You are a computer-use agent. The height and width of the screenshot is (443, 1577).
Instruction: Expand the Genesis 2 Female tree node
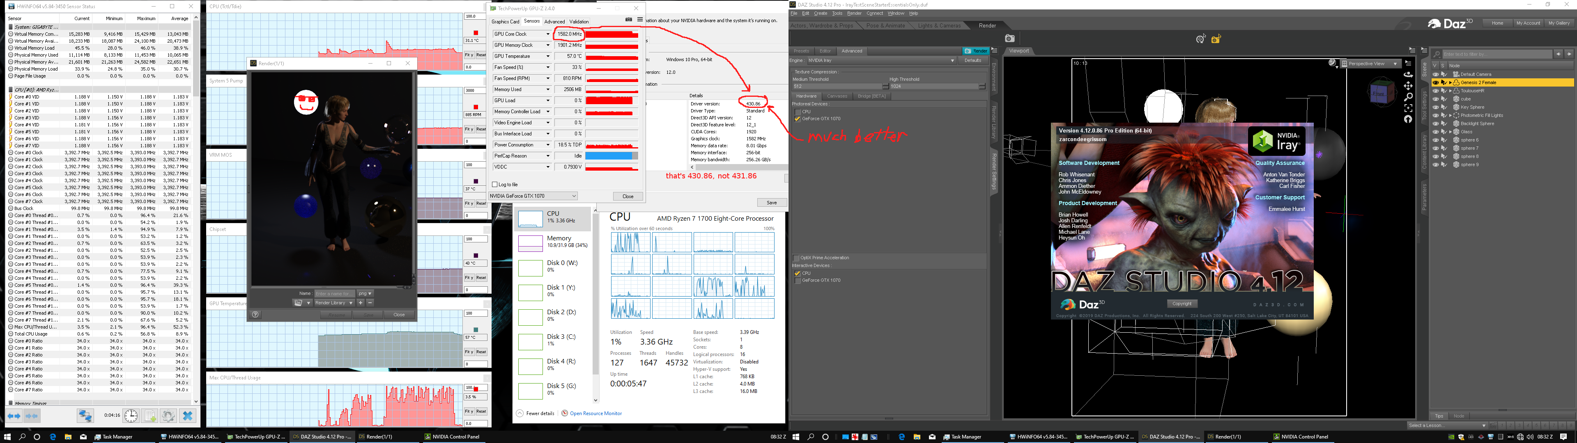1450,82
